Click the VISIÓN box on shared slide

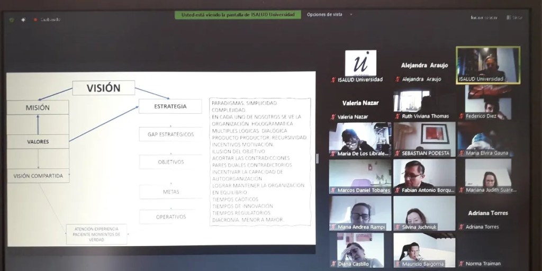tap(104, 88)
